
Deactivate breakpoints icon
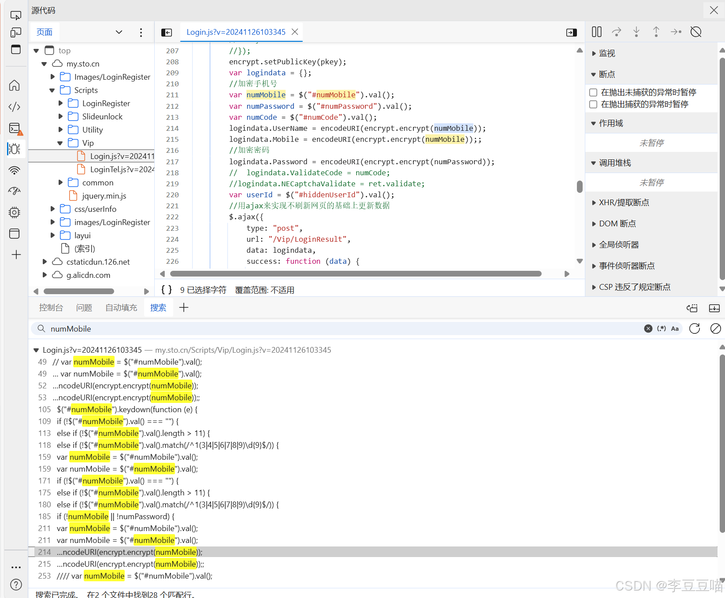pos(696,32)
